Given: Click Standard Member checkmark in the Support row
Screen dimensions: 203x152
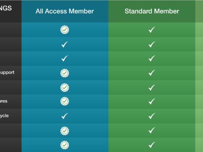Looking at the screenshot, I should tap(152, 73).
